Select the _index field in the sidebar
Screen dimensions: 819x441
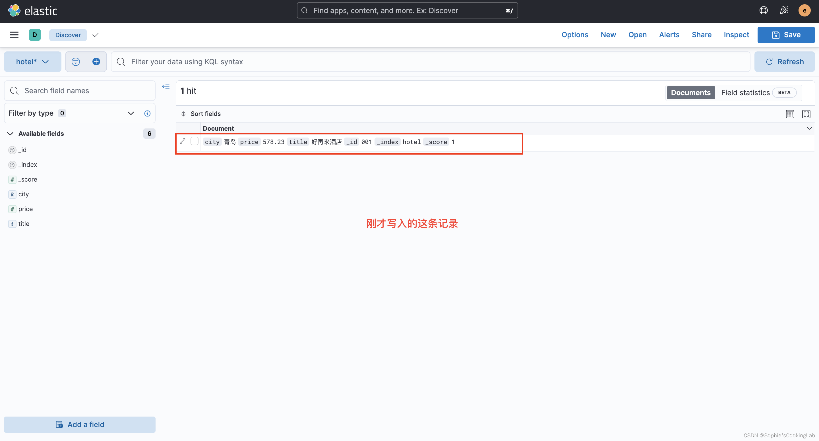27,165
